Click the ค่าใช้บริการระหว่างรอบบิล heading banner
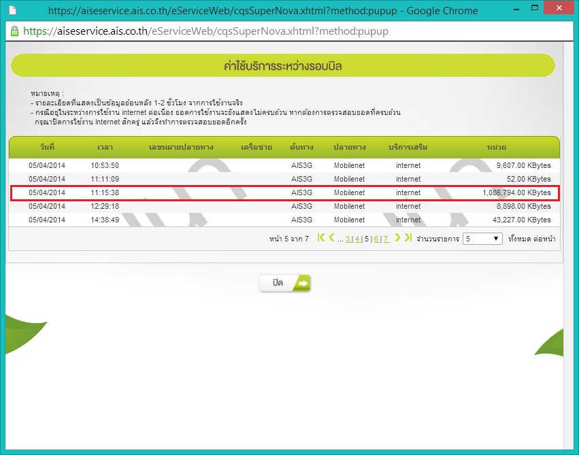Viewport: 579px width, 455px height. [283, 66]
